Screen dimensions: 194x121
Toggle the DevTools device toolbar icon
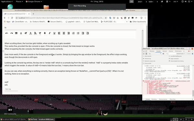click(146, 51)
